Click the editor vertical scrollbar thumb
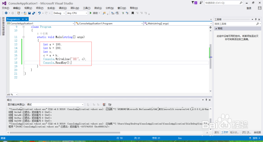263x142 pixels. click(x=210, y=56)
